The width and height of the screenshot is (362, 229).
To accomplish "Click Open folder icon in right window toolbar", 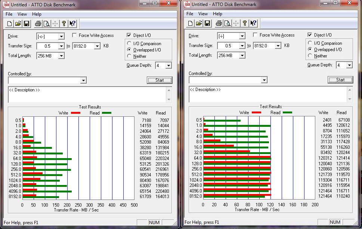I will 199,23.
